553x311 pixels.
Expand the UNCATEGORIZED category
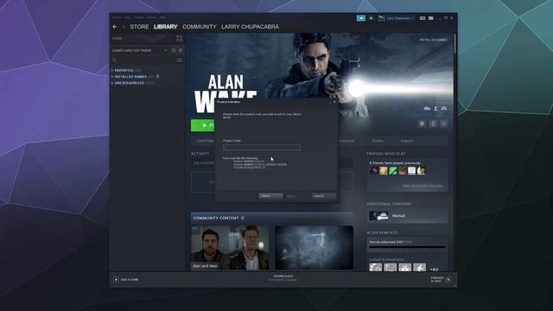click(130, 83)
